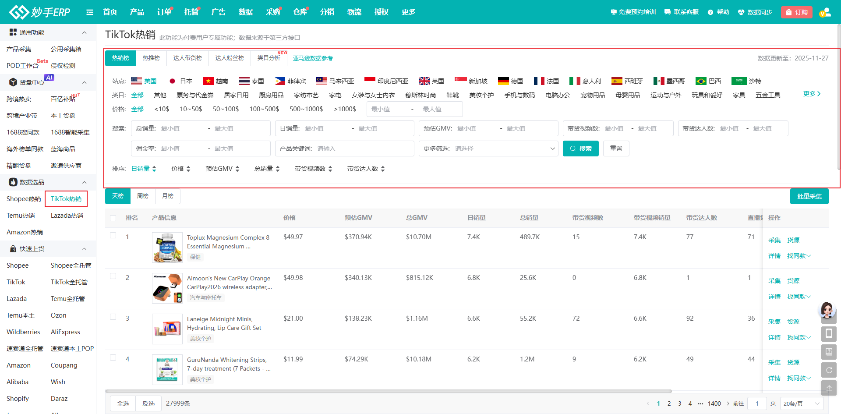Image resolution: width=841 pixels, height=414 pixels.
Task: Click the mobile phone floating icon
Action: [x=829, y=334]
